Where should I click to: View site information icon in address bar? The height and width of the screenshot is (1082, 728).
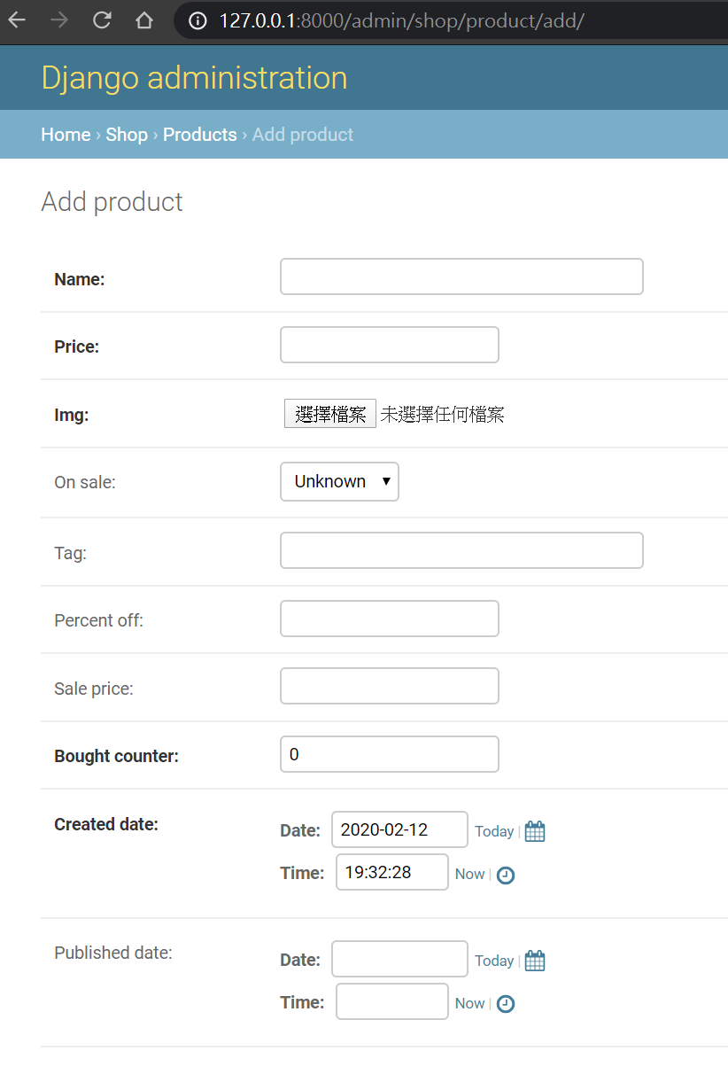[x=198, y=20]
